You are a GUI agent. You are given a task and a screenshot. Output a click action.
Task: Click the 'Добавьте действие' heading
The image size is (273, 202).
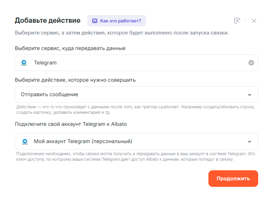click(47, 20)
